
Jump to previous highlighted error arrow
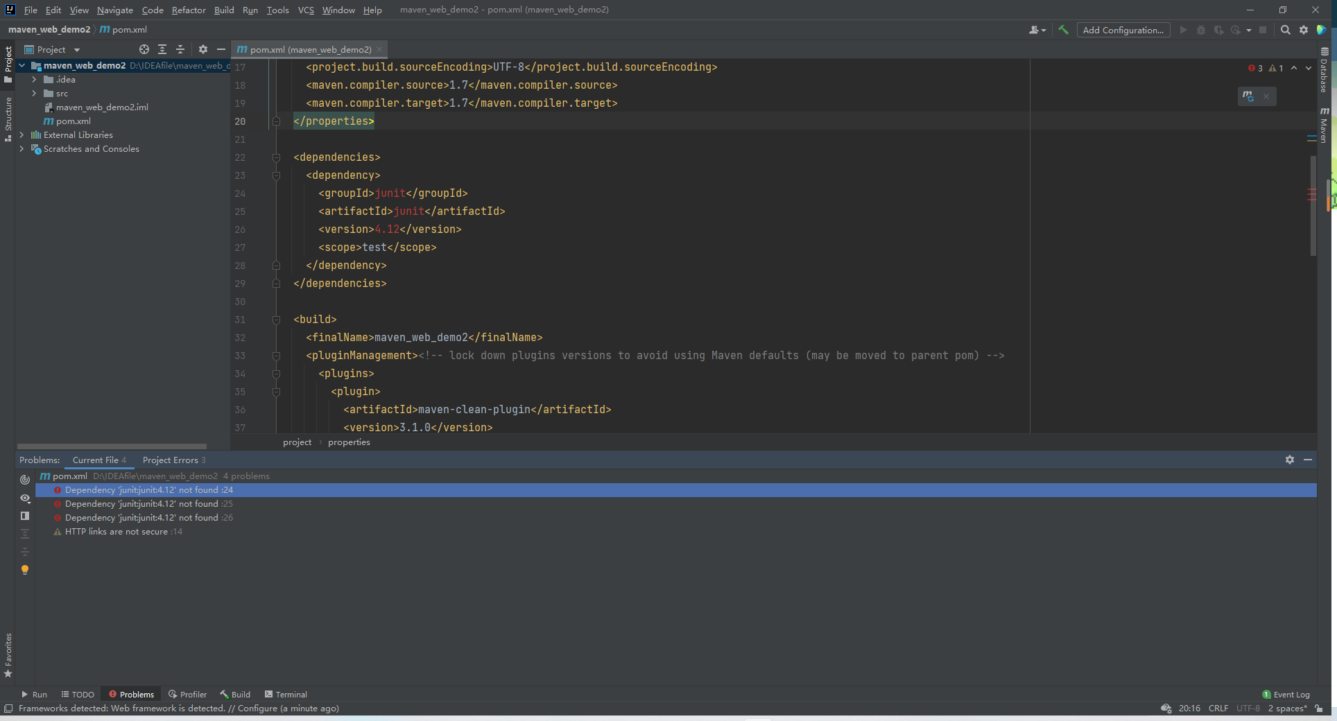click(1294, 68)
